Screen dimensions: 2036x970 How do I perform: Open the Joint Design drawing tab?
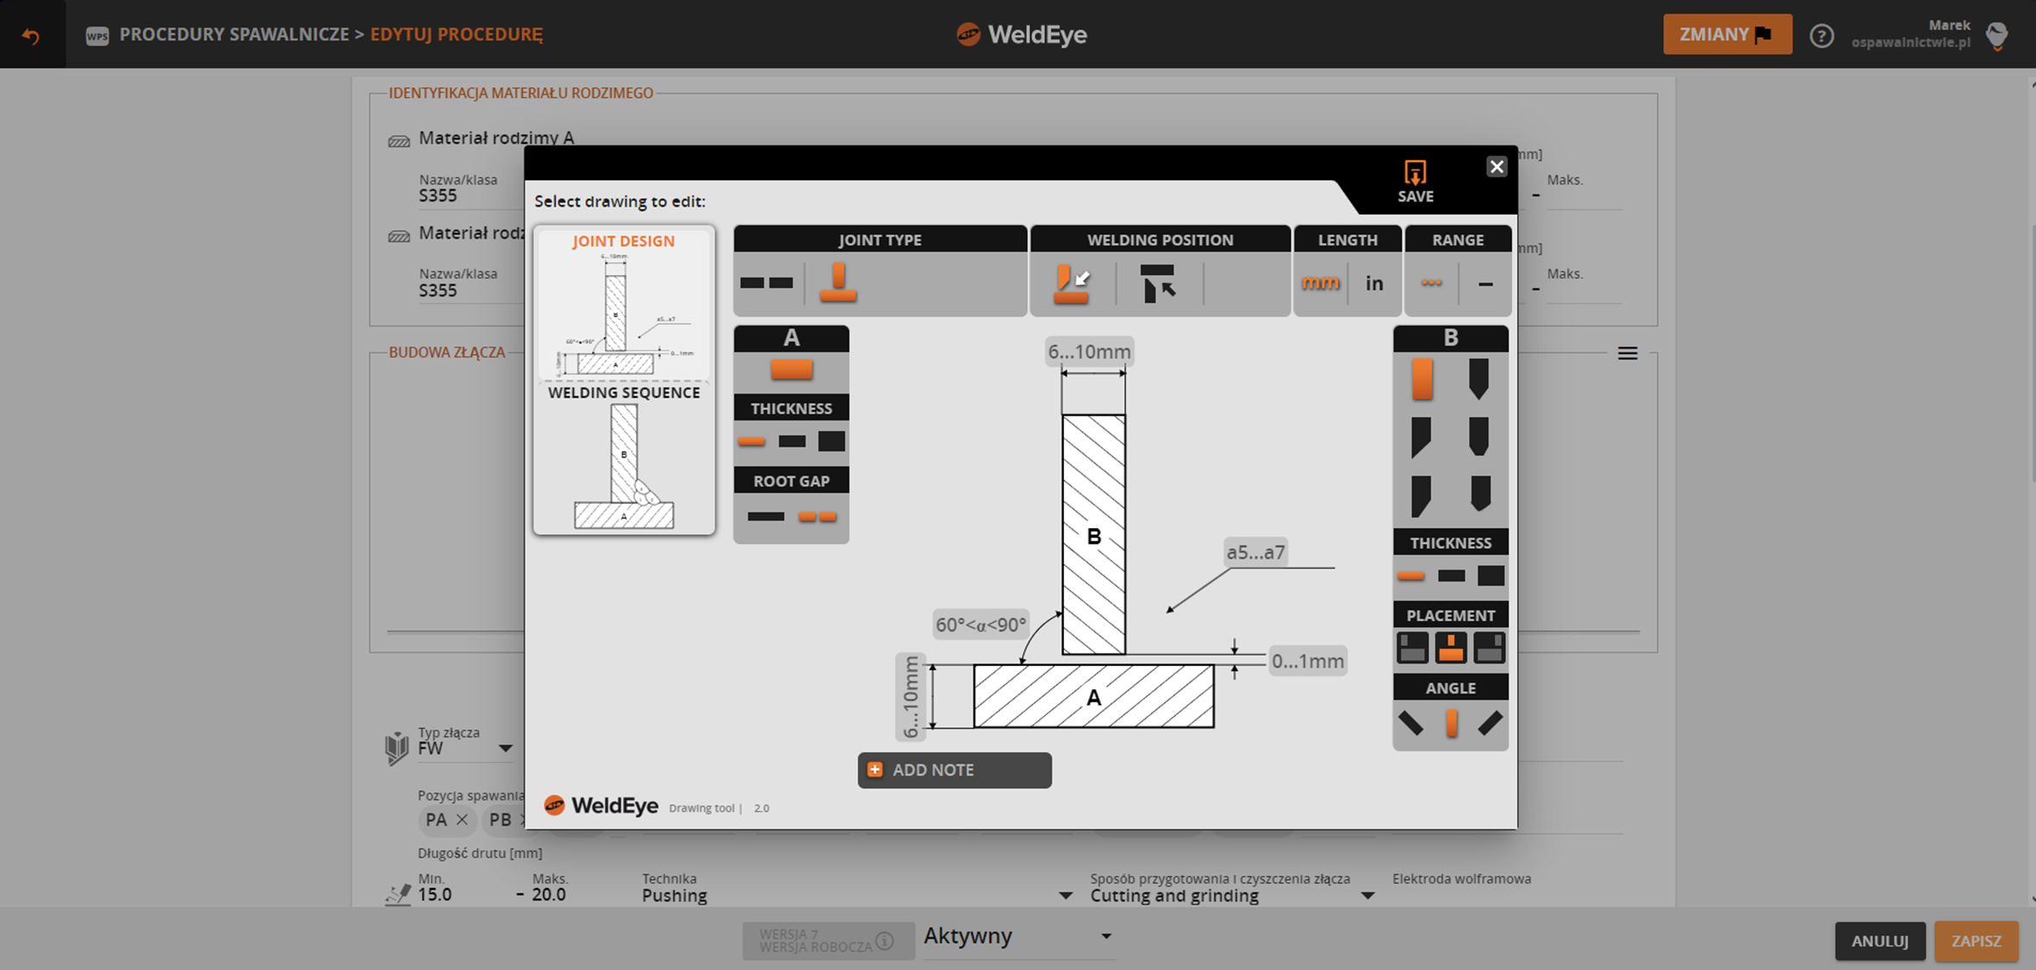[x=624, y=303]
